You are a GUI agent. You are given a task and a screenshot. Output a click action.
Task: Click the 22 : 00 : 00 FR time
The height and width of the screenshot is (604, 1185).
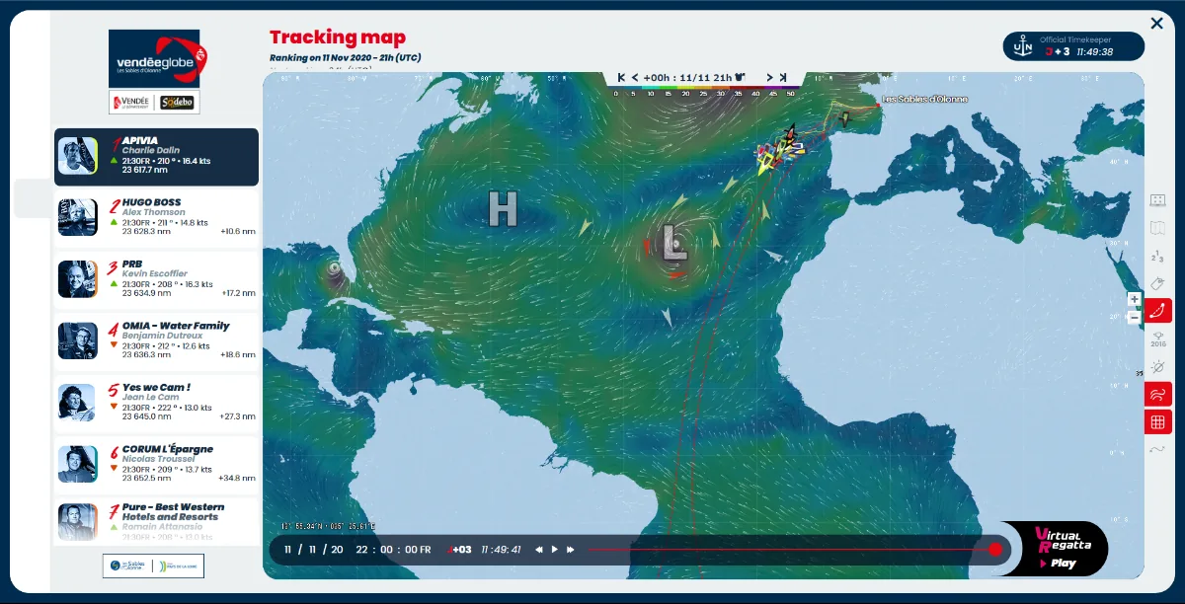pos(393,550)
